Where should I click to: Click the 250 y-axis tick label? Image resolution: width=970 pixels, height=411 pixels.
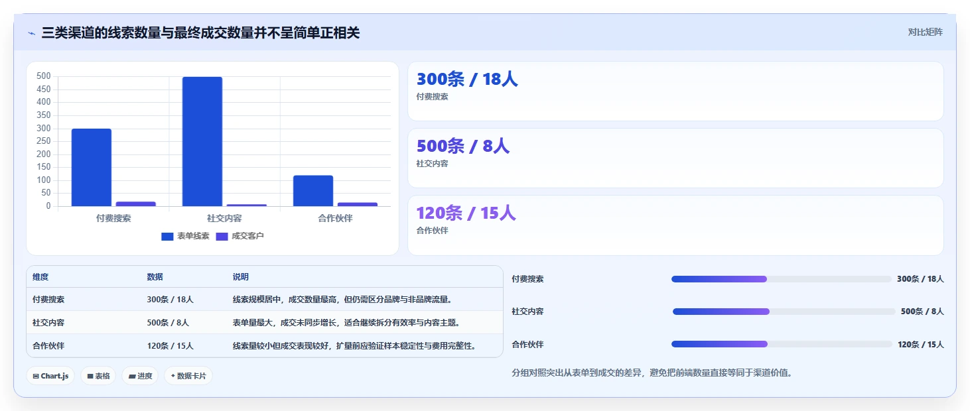point(44,141)
